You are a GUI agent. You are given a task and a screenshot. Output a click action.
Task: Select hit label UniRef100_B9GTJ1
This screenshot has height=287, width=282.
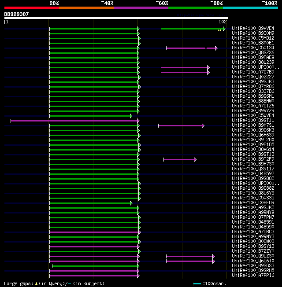253,121
